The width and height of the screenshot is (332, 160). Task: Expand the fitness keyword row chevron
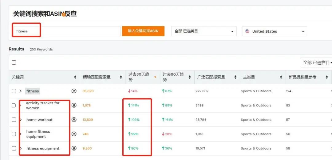pos(21,91)
